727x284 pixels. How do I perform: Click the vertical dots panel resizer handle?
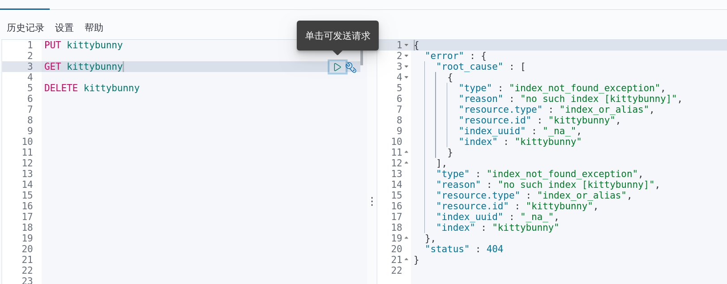tap(372, 202)
